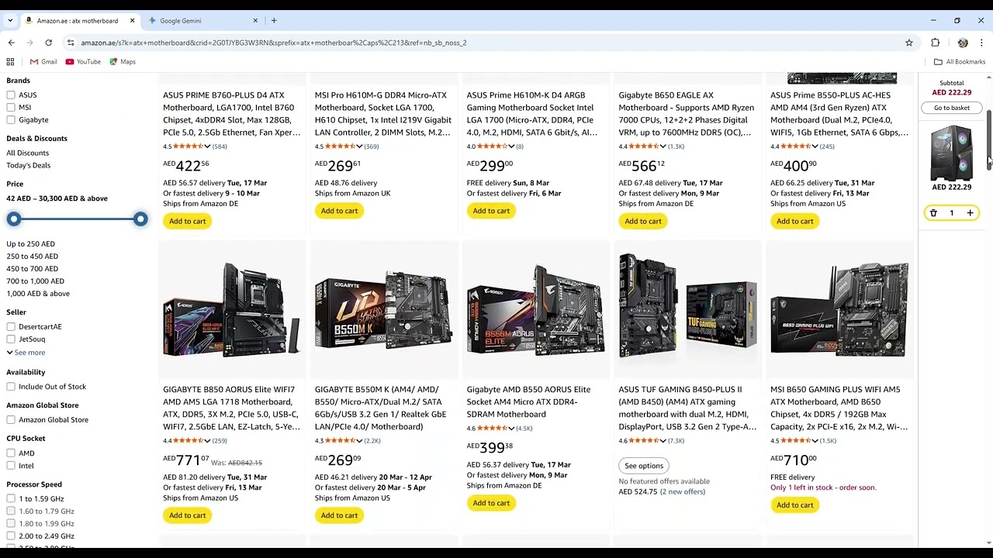Tick the JetSouq seller checkbox
The height and width of the screenshot is (558, 993).
(11, 339)
